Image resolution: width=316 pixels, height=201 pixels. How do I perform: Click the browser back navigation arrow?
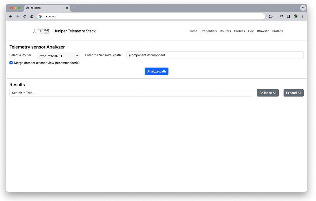tap(10, 16)
